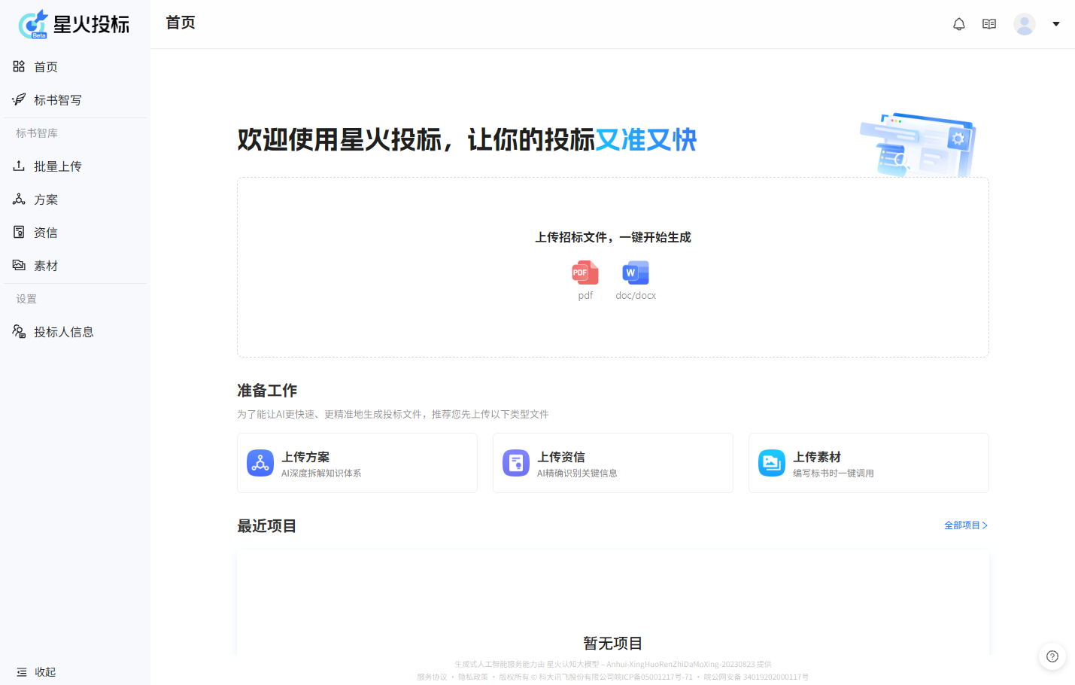Viewport: 1075px width, 685px height.
Task: Click the 最近项目 section heading
Action: pos(267,526)
